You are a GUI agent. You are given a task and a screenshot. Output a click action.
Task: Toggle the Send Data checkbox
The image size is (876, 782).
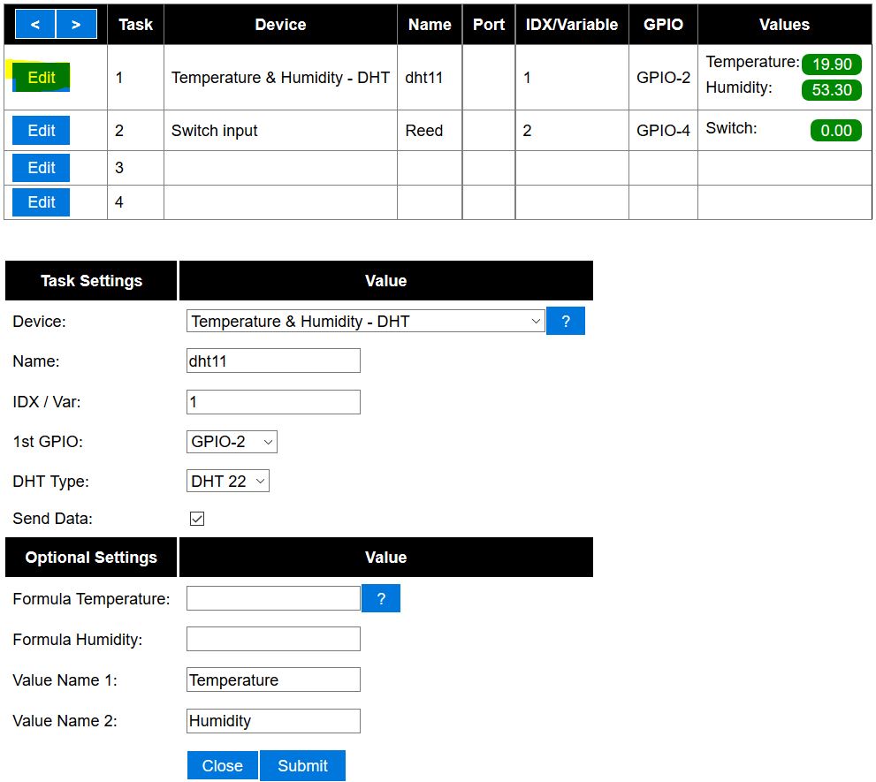[x=197, y=519]
